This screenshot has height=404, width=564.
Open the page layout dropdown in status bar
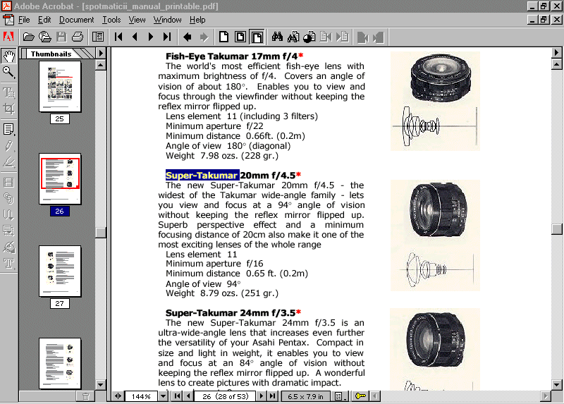point(341,396)
